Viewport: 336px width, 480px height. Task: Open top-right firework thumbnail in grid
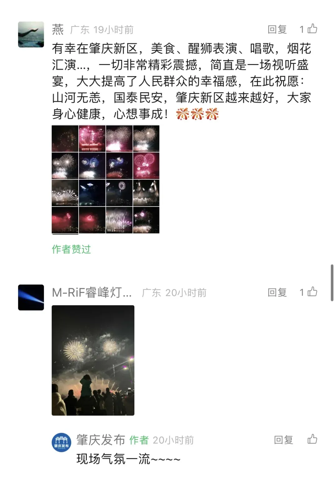click(x=146, y=139)
